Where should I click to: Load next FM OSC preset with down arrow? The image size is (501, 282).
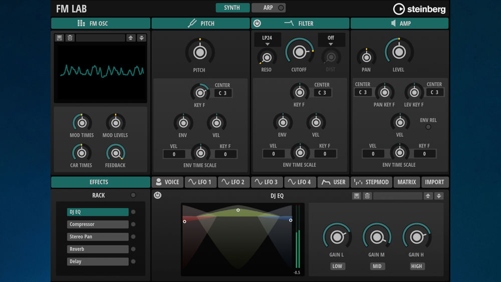[x=141, y=38]
